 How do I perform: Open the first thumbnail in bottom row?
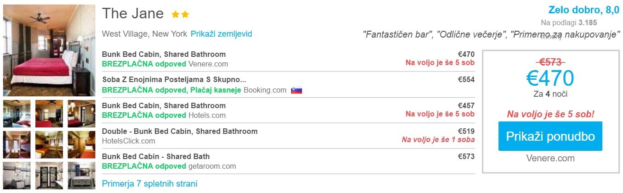pyautogui.click(x=17, y=176)
